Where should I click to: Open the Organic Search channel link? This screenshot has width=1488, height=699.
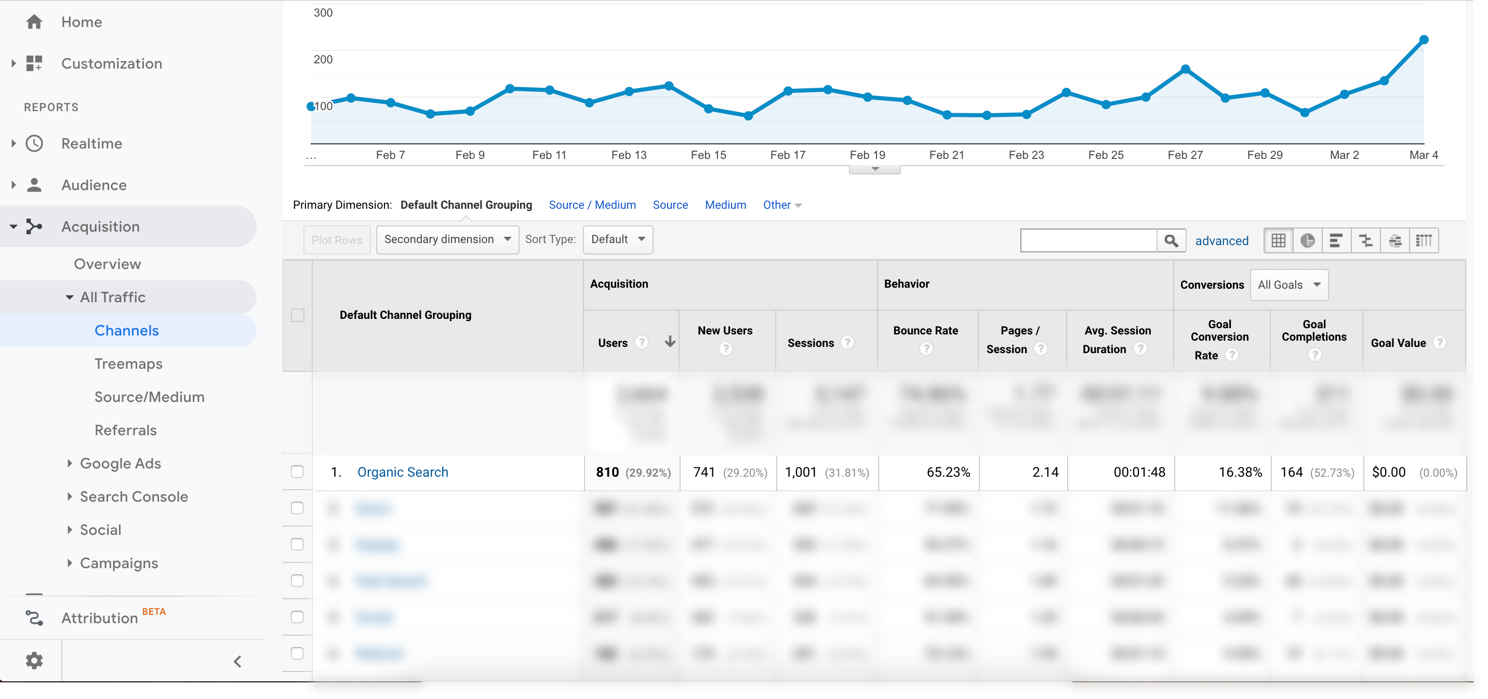(403, 472)
